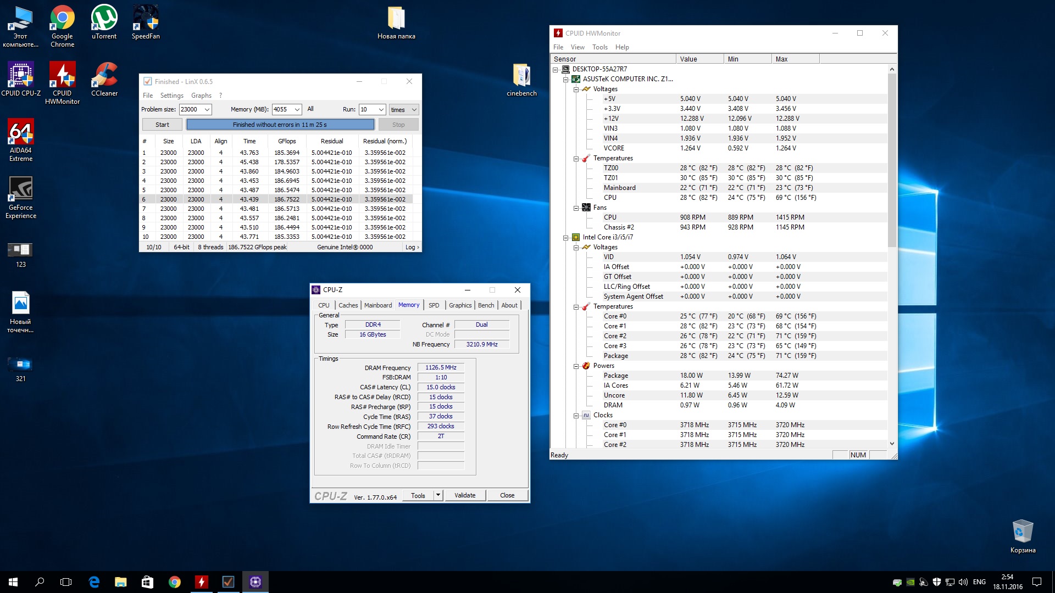Image resolution: width=1055 pixels, height=593 pixels.
Task: Click the HWMonitor vertical scrollbar down arrow
Action: pos(892,444)
